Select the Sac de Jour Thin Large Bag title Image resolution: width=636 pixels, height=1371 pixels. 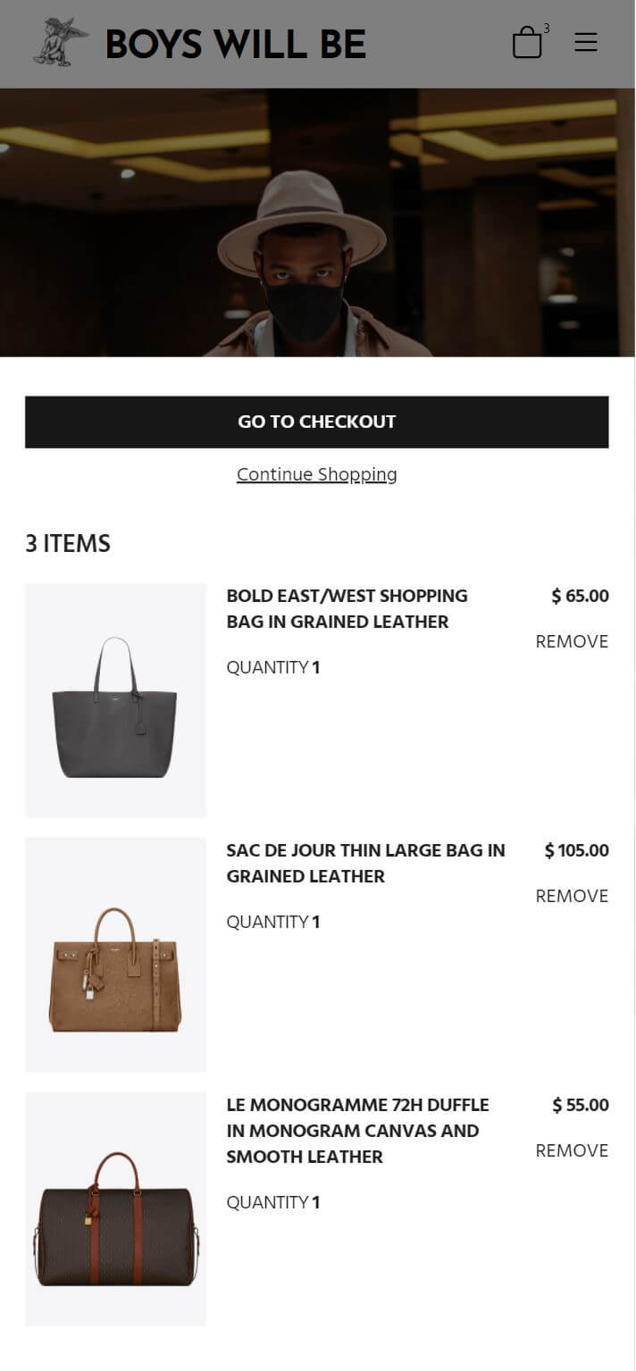pos(366,863)
